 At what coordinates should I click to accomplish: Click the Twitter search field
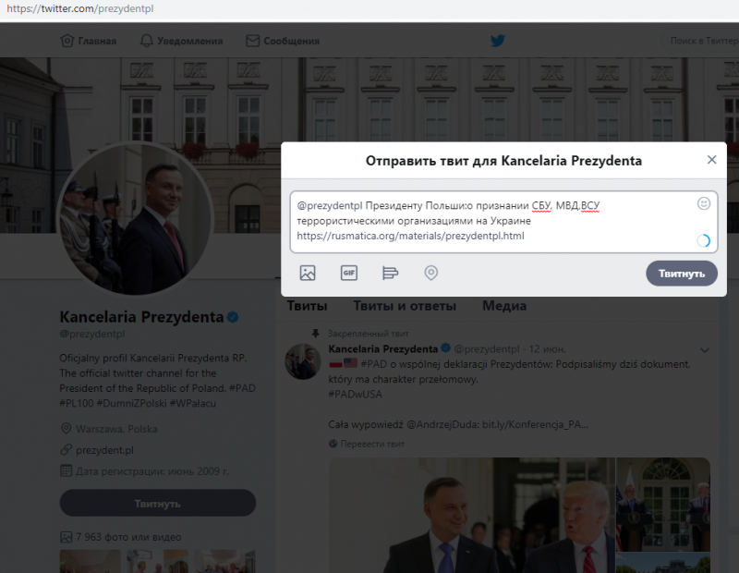point(701,41)
